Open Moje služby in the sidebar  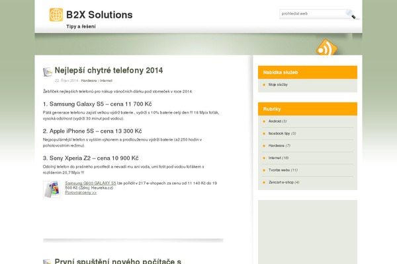click(278, 84)
